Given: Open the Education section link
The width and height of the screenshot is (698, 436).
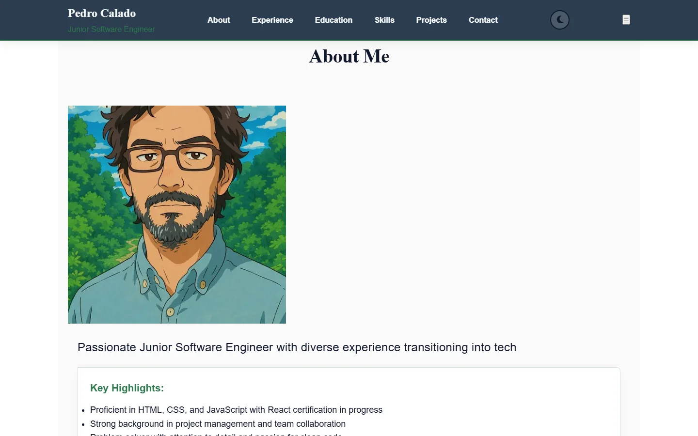Looking at the screenshot, I should coord(333,20).
